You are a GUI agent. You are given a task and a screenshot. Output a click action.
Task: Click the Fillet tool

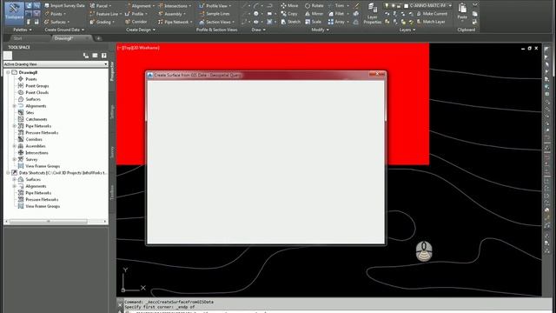336,14
